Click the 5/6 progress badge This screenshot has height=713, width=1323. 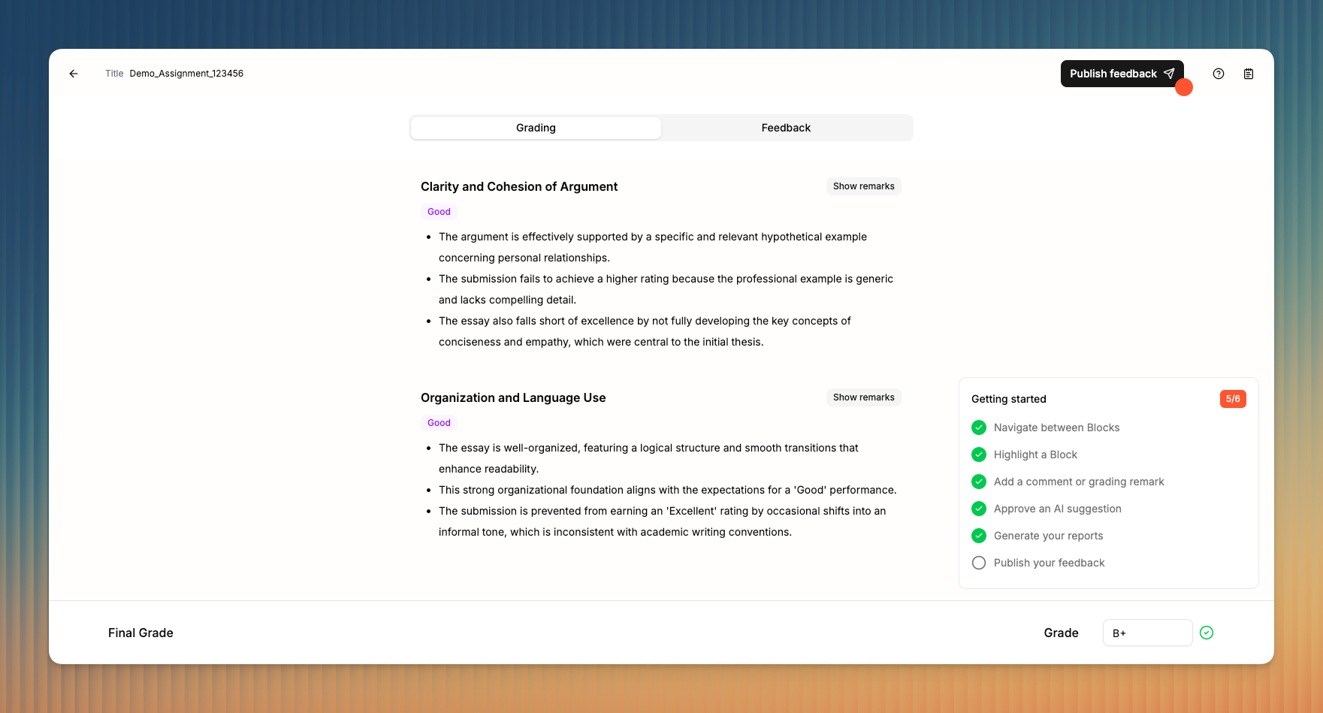pos(1233,399)
